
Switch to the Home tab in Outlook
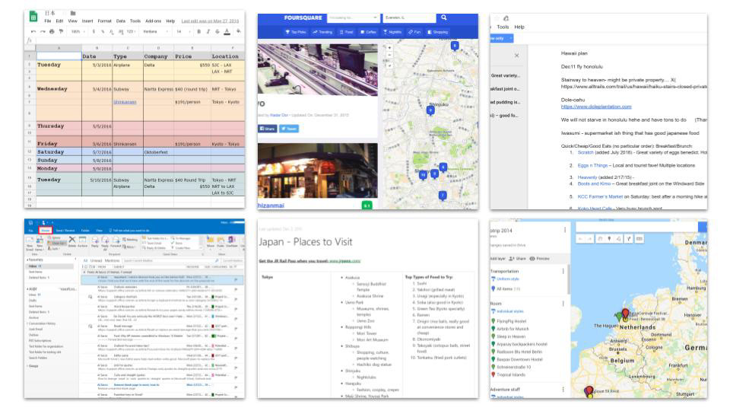pos(46,230)
